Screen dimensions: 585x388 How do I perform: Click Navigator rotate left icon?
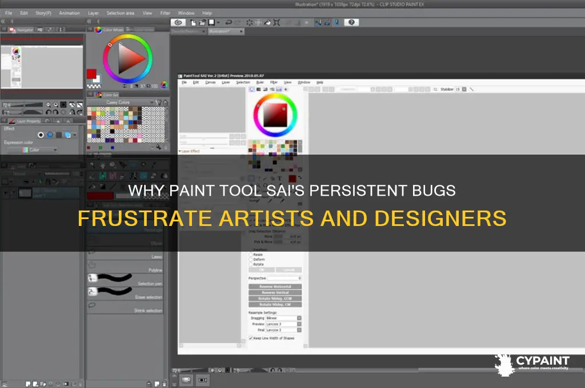click(49, 112)
